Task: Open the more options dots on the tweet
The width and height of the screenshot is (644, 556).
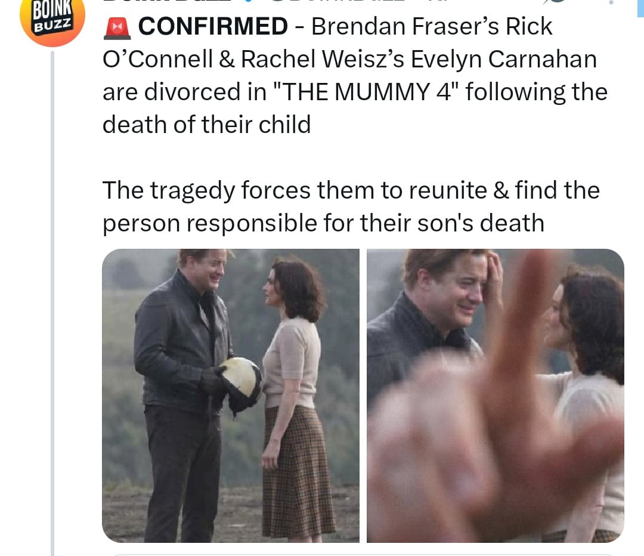Action: click(611, 2)
